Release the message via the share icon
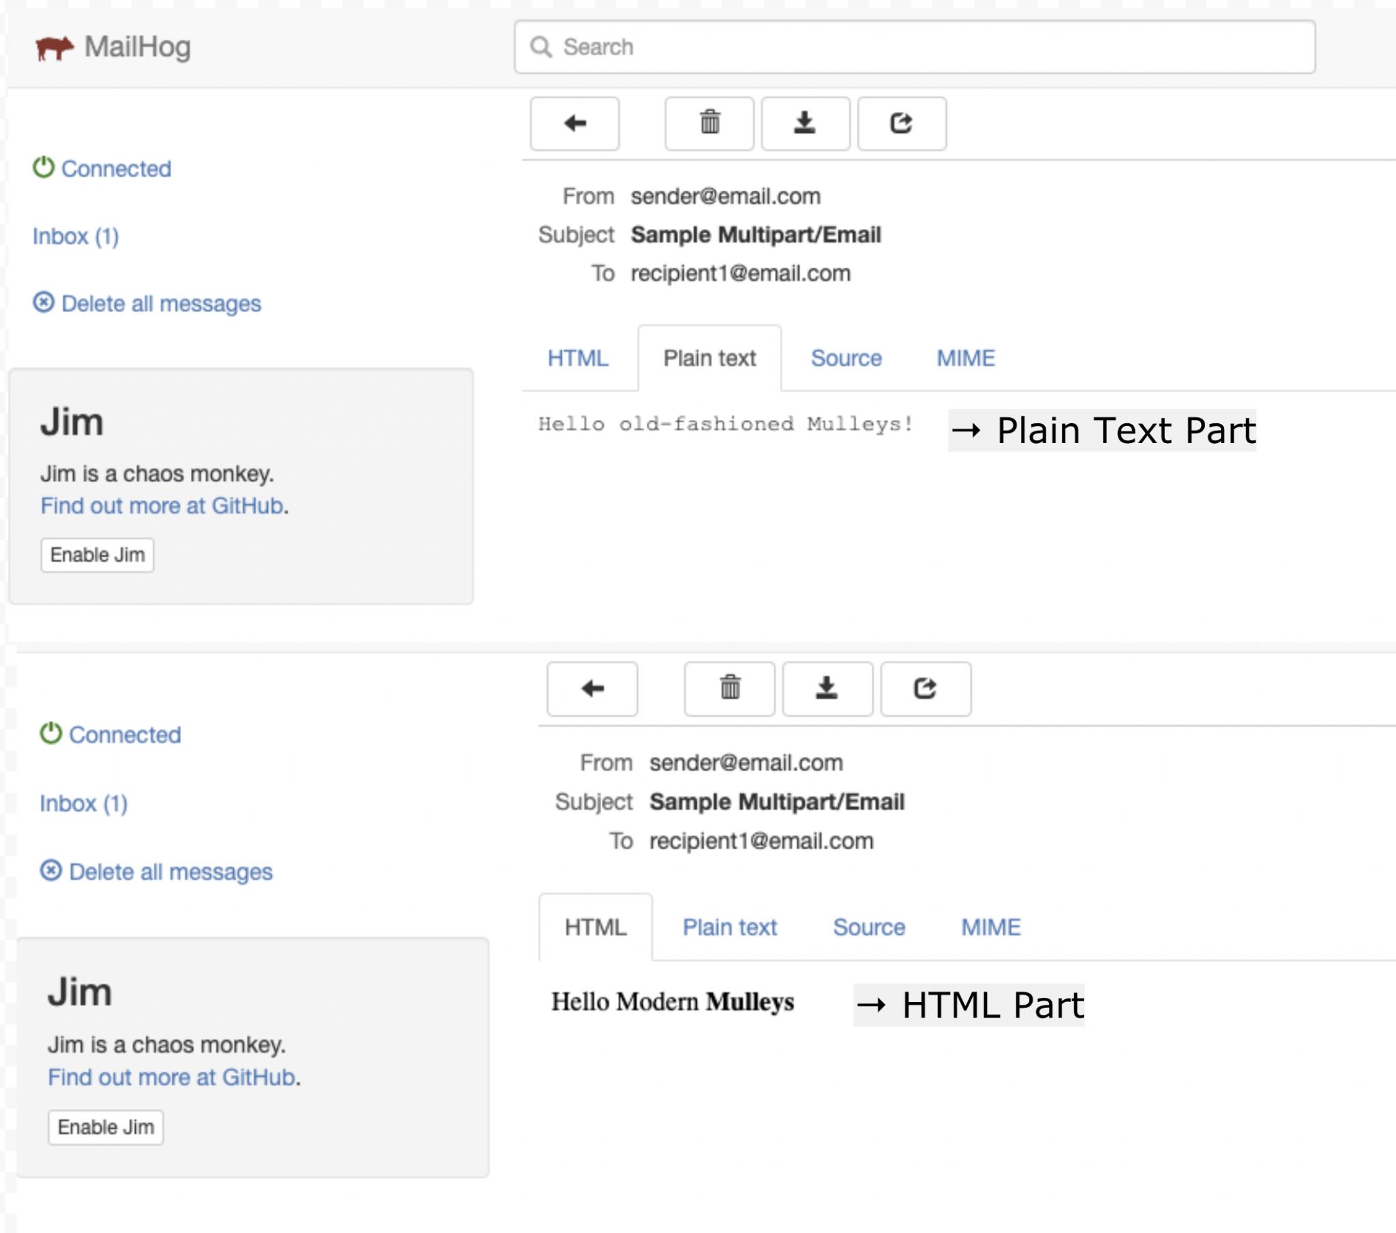1396x1233 pixels. pos(902,123)
